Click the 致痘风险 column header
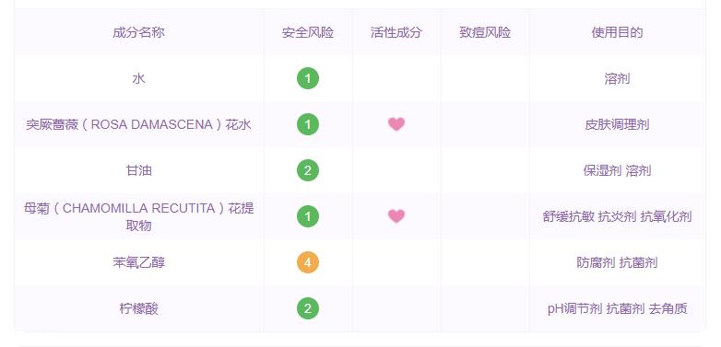The width and height of the screenshot is (721, 347). (x=485, y=32)
